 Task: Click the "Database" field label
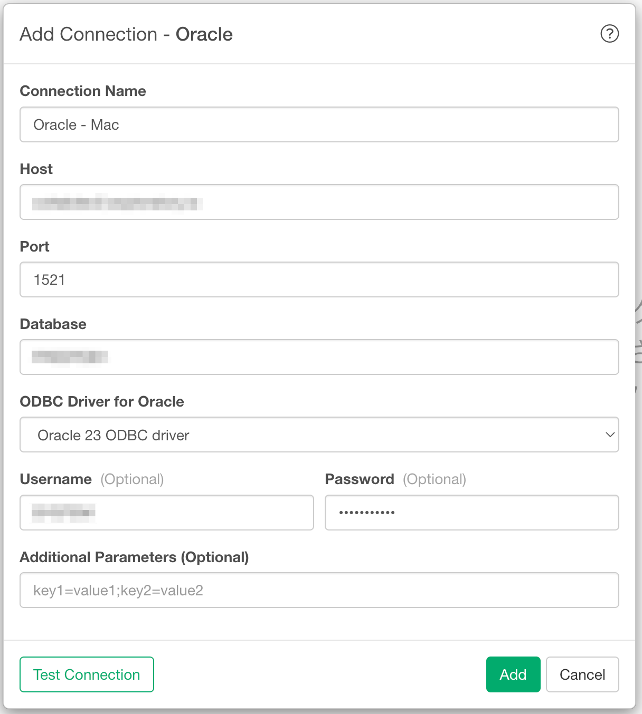(x=53, y=324)
